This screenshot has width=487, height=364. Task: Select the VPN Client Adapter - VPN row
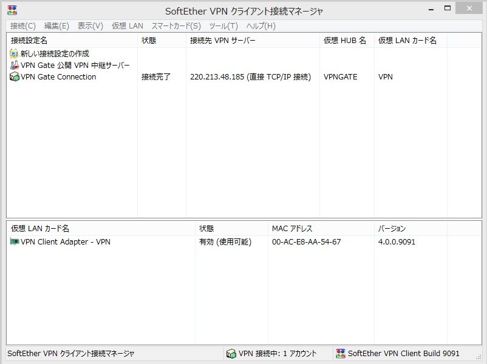[67, 241]
